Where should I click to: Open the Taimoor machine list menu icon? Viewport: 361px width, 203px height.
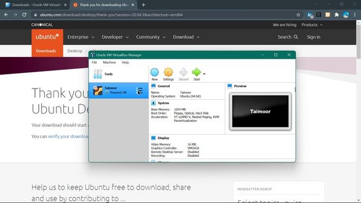pos(139,91)
